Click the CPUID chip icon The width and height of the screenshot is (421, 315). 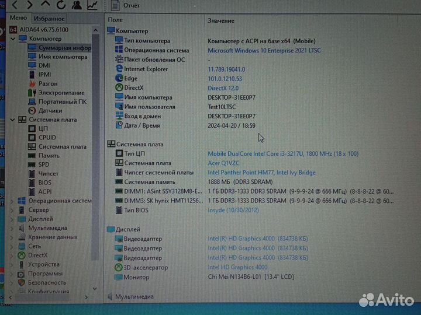(32, 138)
